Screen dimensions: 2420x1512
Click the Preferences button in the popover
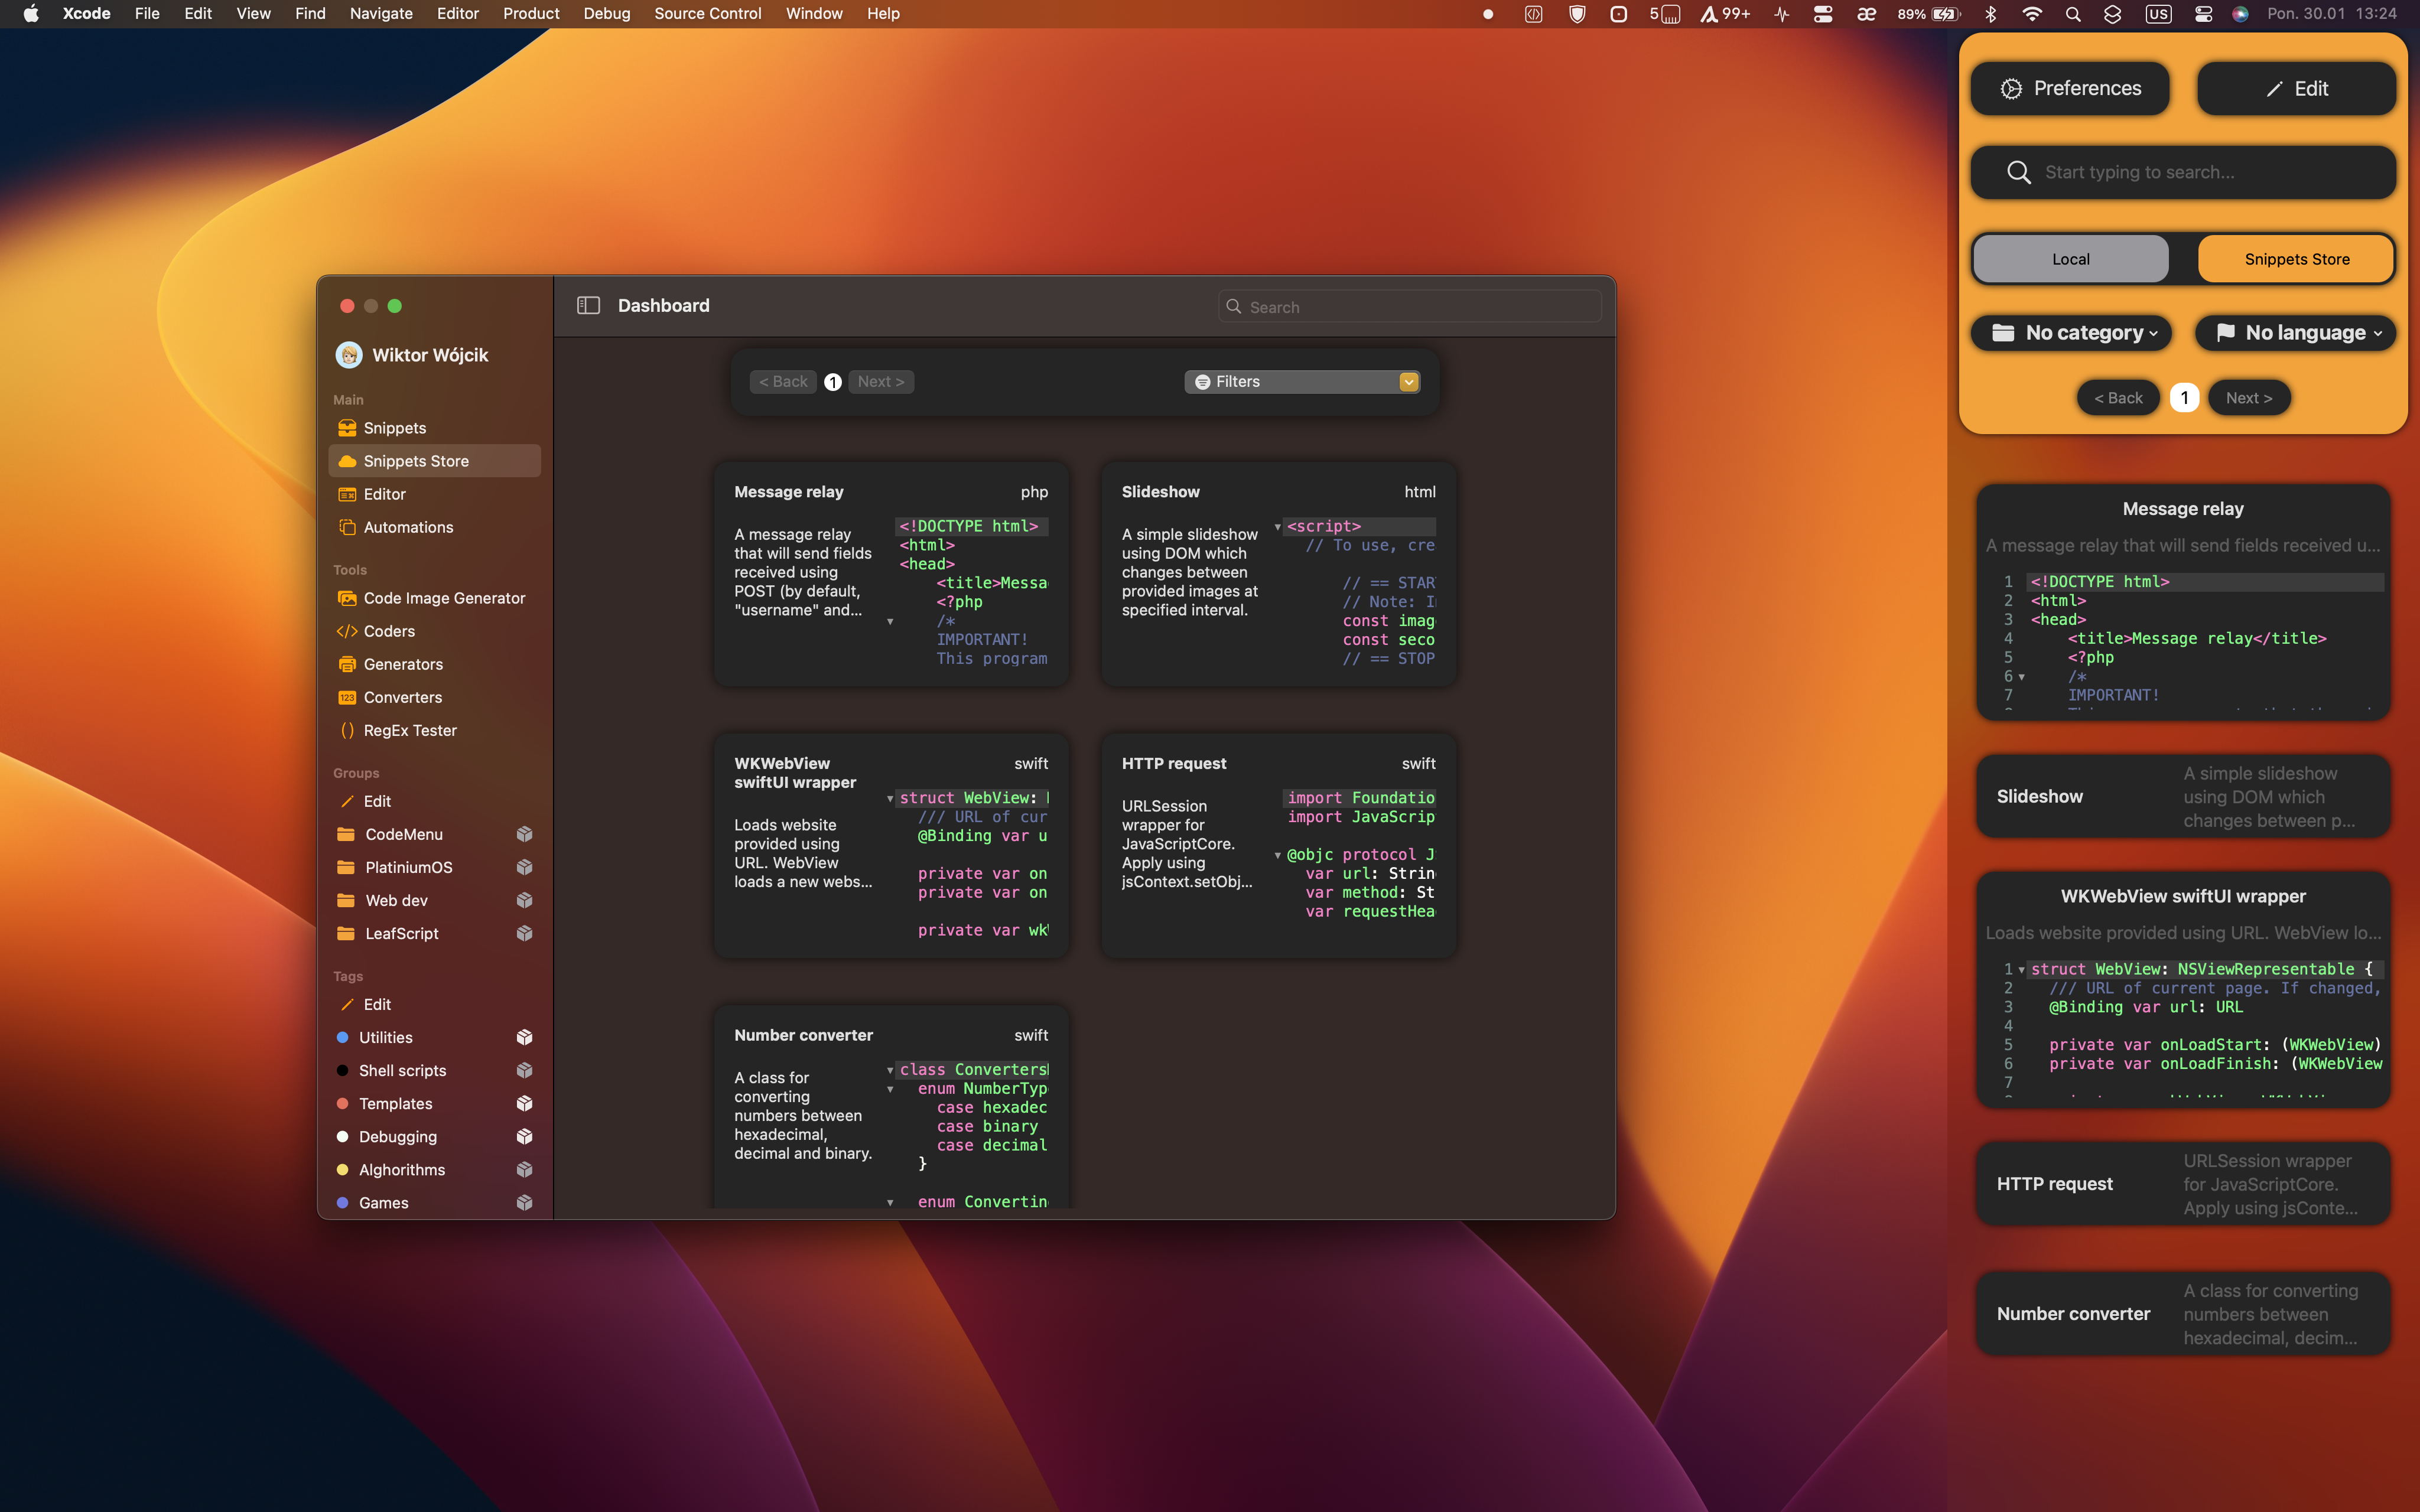[2070, 88]
